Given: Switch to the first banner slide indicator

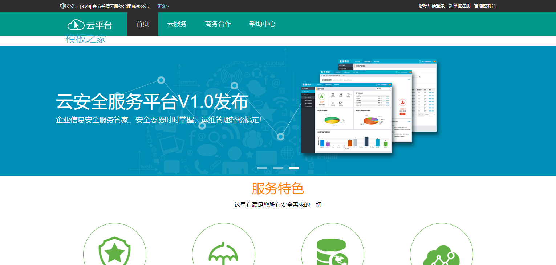Looking at the screenshot, I should pos(262,168).
